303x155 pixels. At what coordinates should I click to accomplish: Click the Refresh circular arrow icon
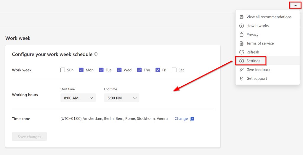[x=242, y=52]
